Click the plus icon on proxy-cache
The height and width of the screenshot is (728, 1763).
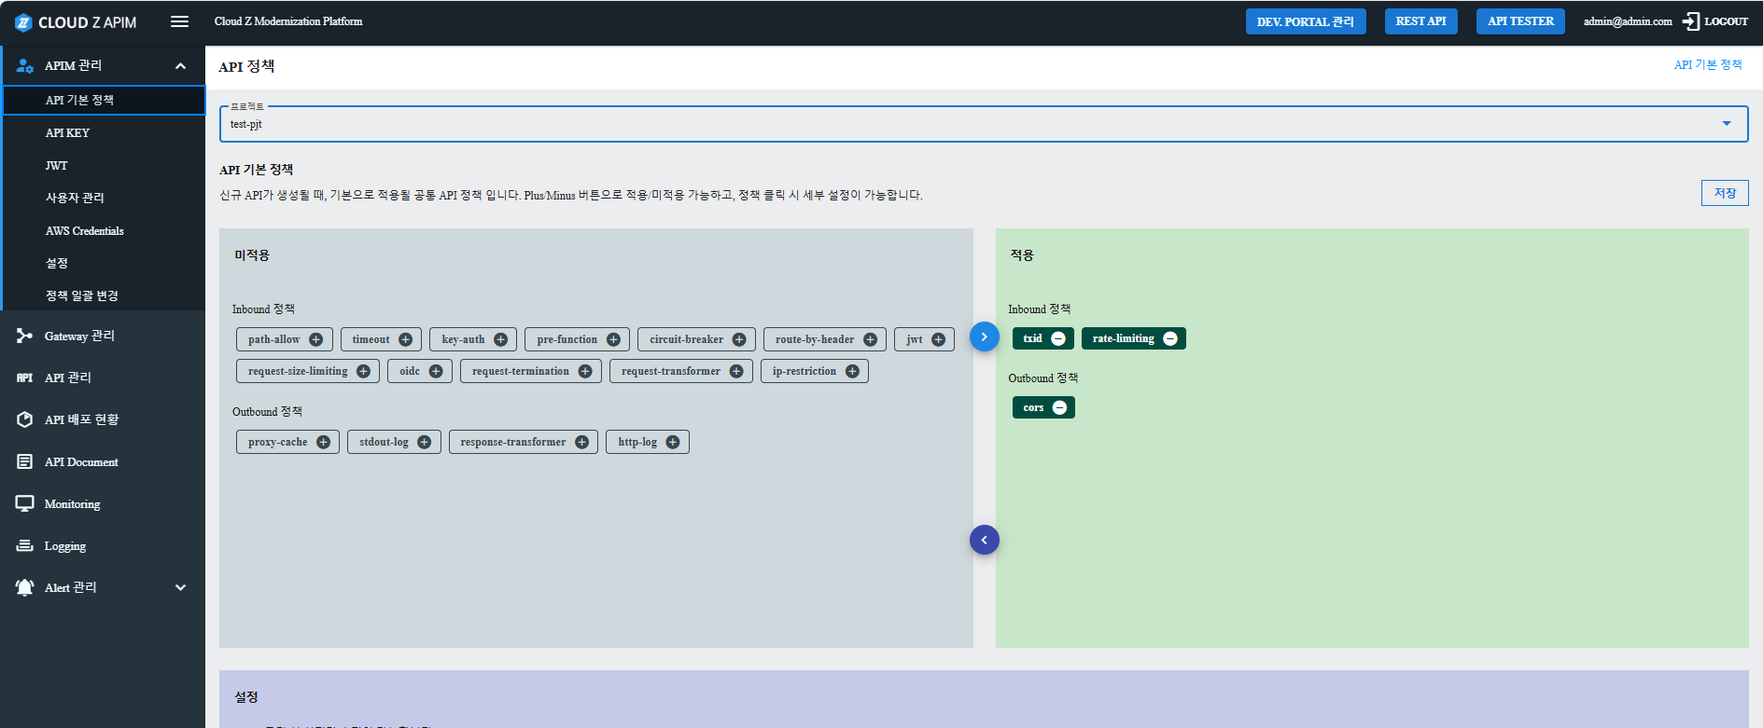click(x=323, y=442)
